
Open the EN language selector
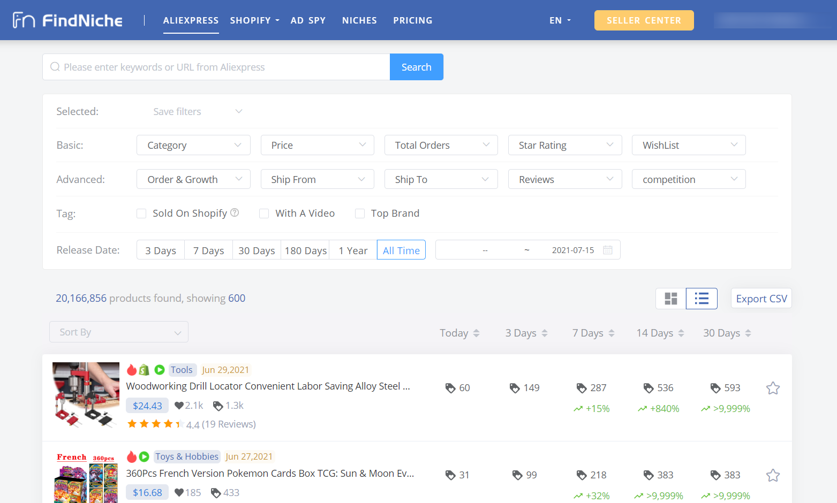click(560, 20)
